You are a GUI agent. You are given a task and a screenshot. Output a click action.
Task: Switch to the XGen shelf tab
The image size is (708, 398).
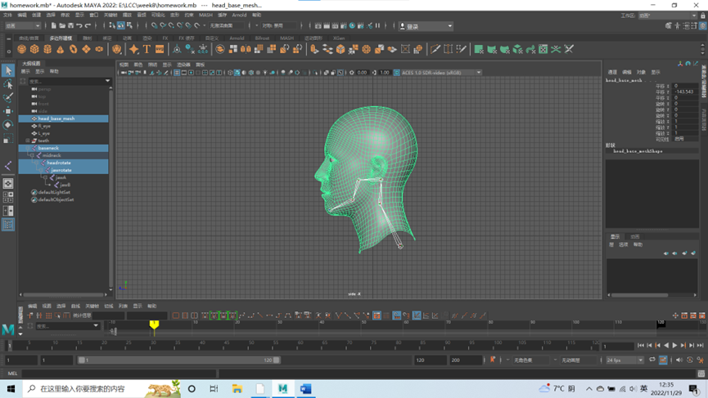tap(339, 38)
